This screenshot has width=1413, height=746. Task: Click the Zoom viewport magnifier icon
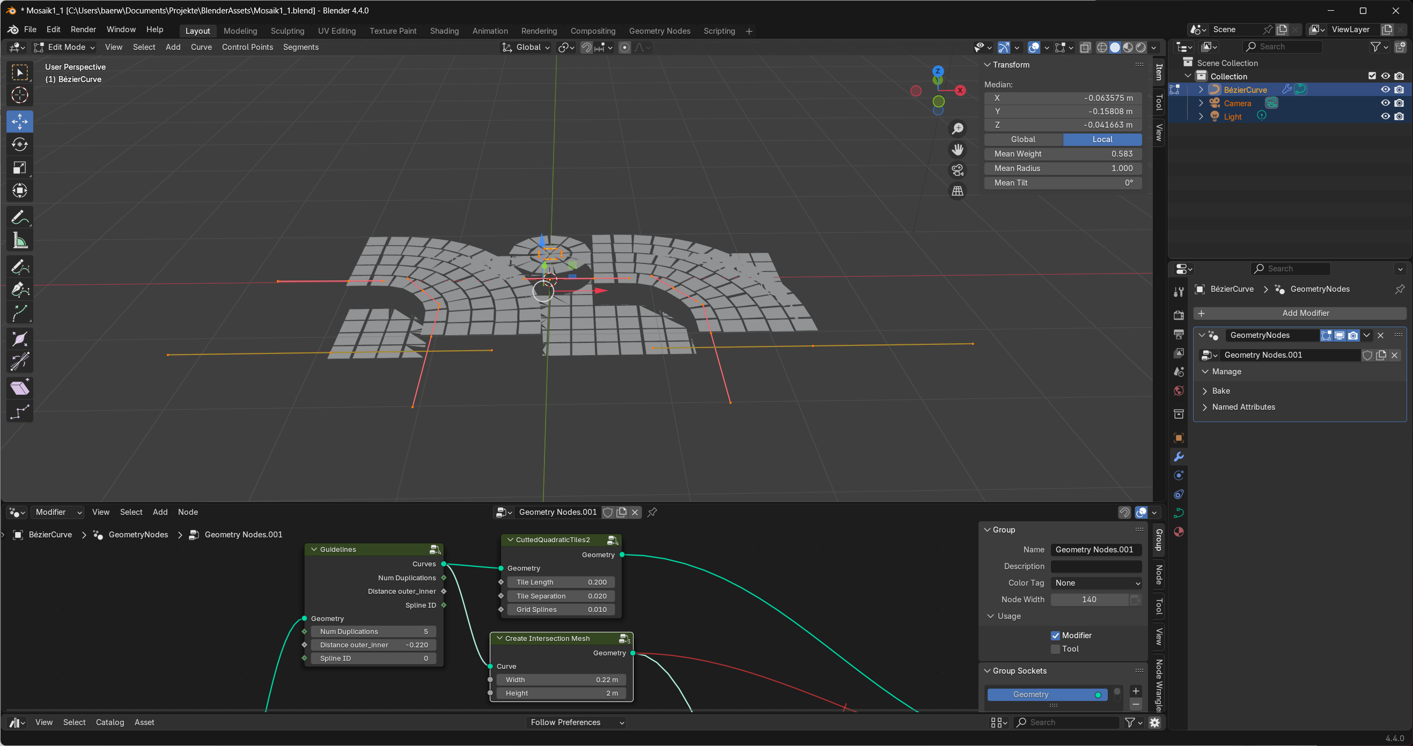(x=958, y=128)
